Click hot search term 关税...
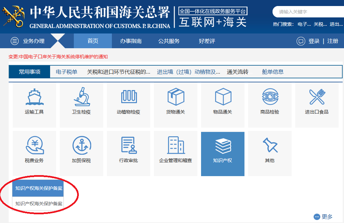The height and width of the screenshot is (223, 344). [320, 24]
